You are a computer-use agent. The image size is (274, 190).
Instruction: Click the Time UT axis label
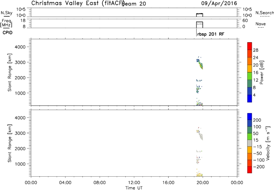coord(134,188)
